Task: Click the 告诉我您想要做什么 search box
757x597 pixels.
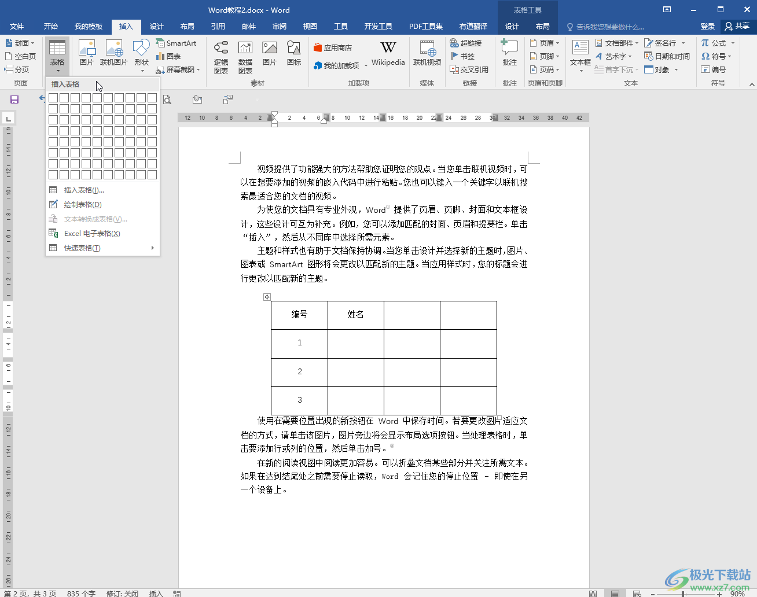Action: (x=606, y=27)
